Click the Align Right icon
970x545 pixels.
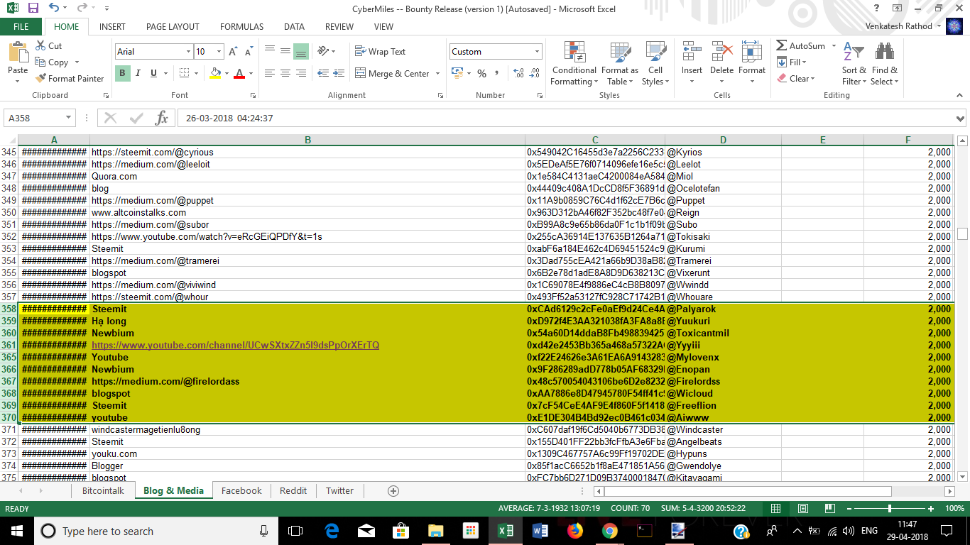[x=300, y=73]
